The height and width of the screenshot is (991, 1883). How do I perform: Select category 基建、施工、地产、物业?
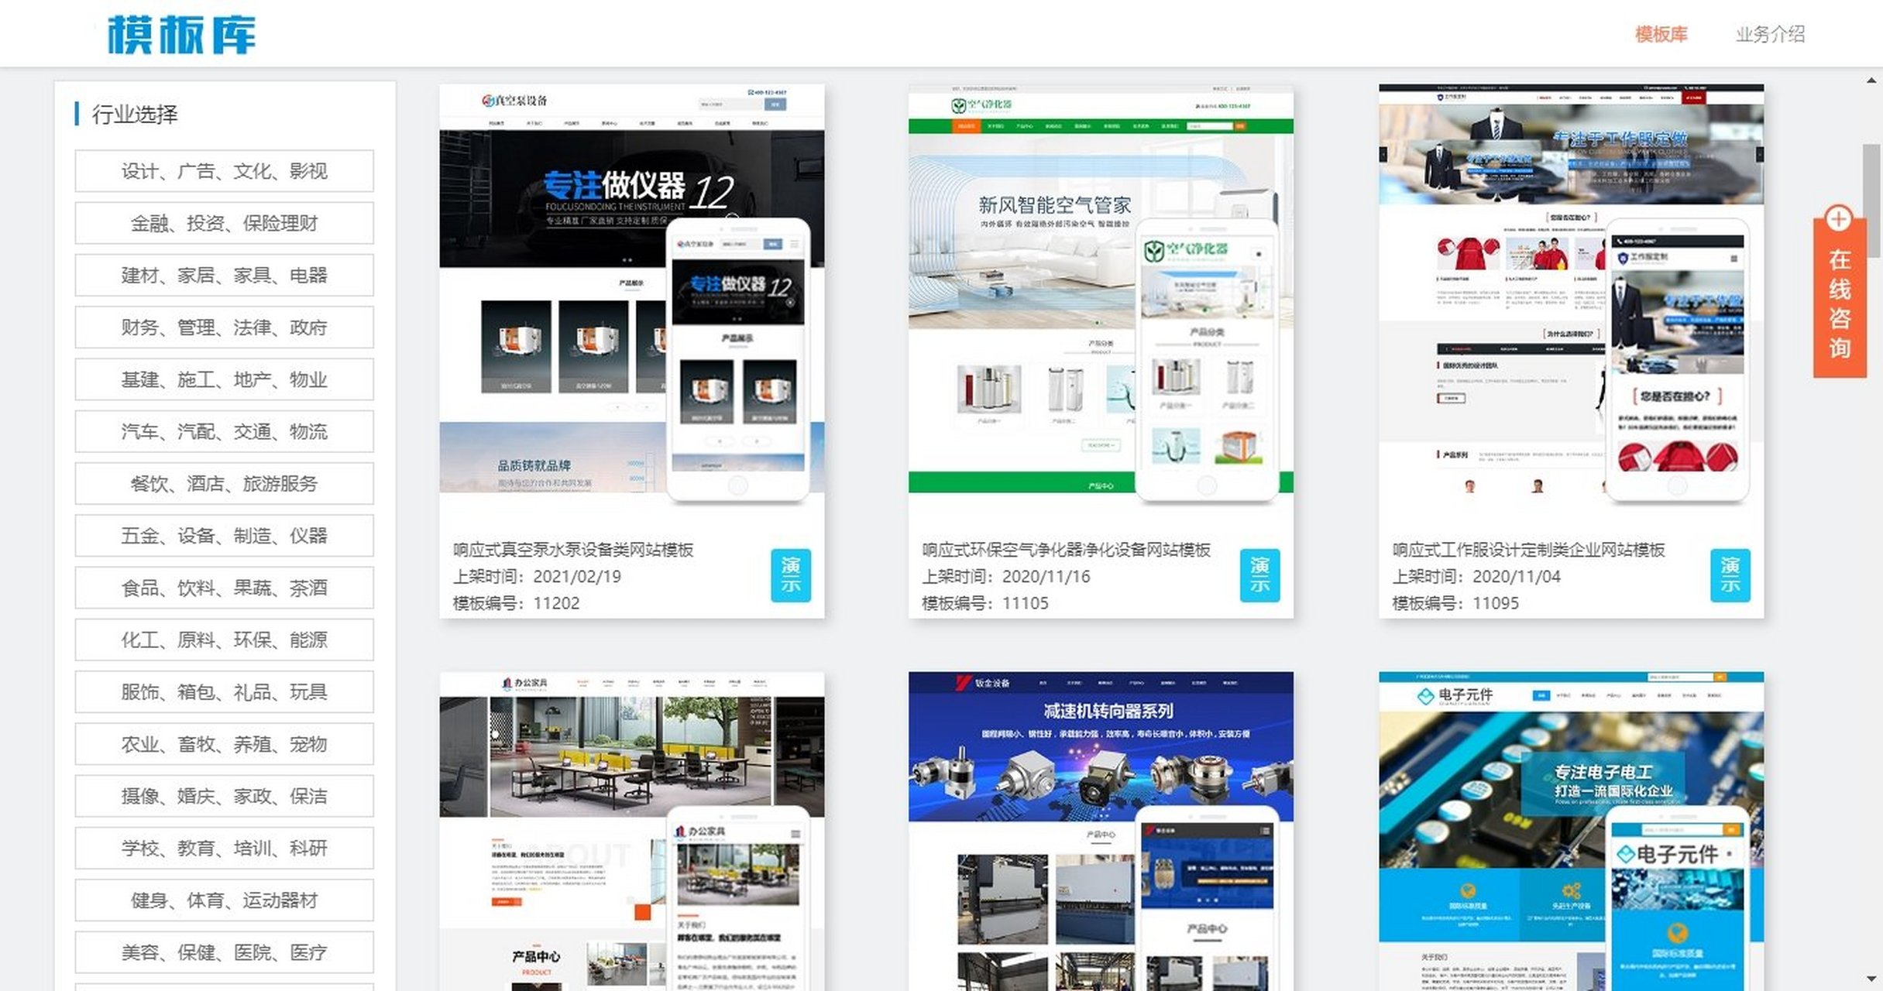coord(224,379)
